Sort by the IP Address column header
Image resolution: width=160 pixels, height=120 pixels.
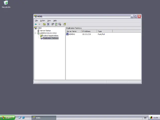point(89,31)
